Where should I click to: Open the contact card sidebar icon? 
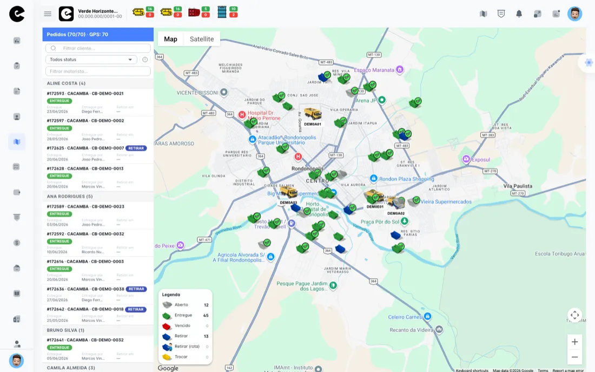(x=17, y=116)
